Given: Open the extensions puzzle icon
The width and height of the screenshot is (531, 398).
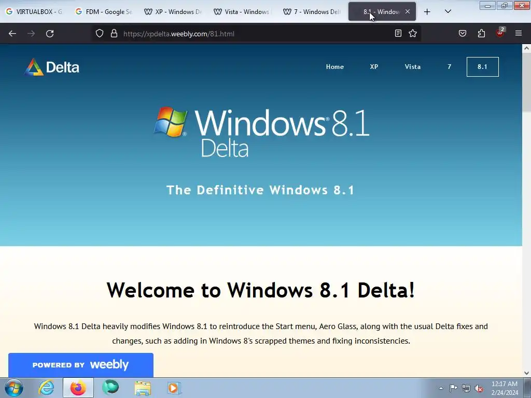Looking at the screenshot, I should (481, 34).
